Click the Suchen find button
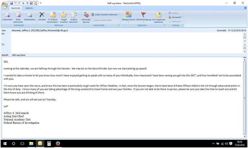The width and height of the screenshot is (248, 148). (x=173, y=13)
